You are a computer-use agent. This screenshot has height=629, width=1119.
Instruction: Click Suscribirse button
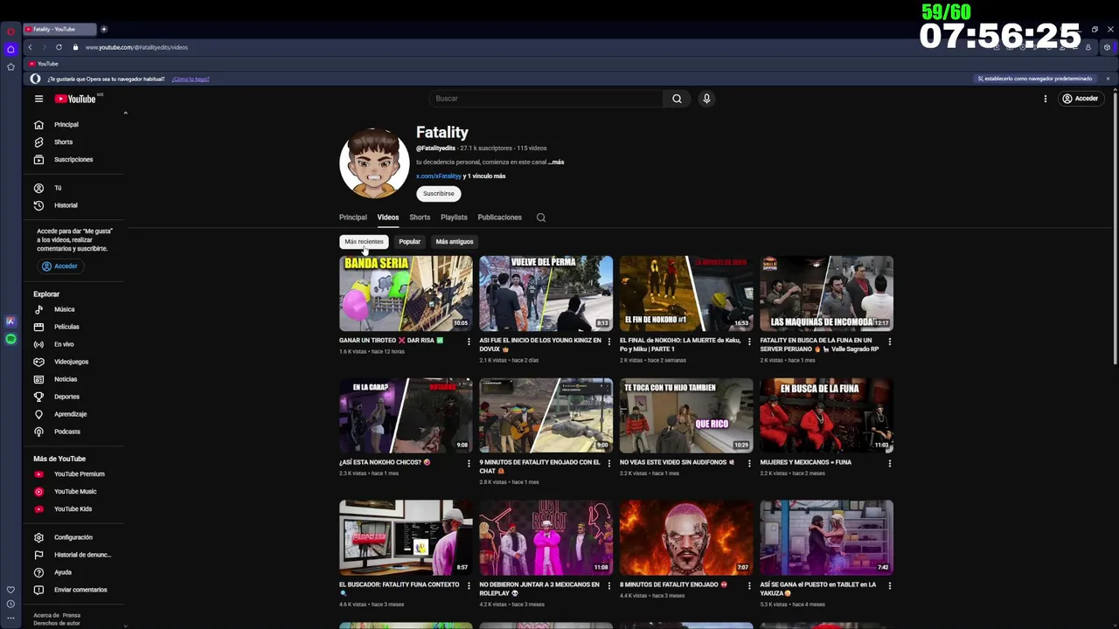click(x=439, y=194)
